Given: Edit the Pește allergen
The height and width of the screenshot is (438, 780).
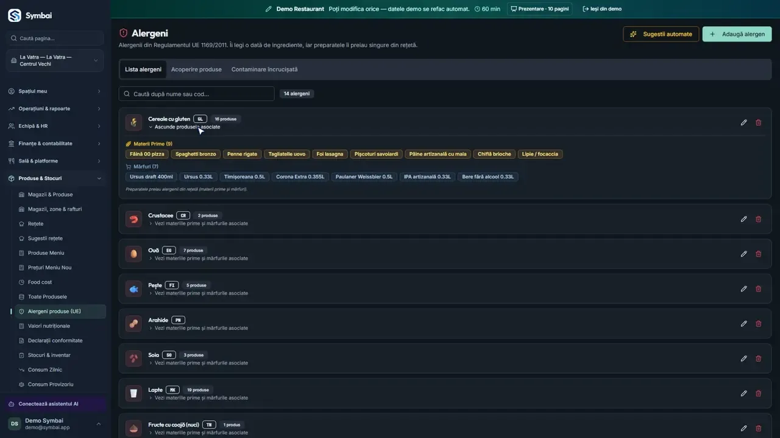Looking at the screenshot, I should 743,289.
